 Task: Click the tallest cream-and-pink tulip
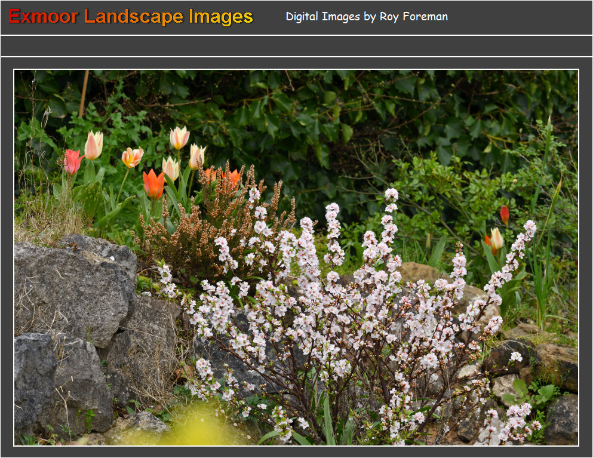pos(179,137)
